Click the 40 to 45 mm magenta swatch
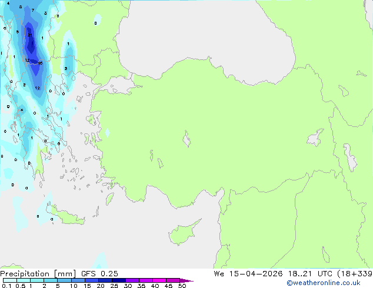Image resolution: width=373 pixels, height=288 pixels. [159, 280]
